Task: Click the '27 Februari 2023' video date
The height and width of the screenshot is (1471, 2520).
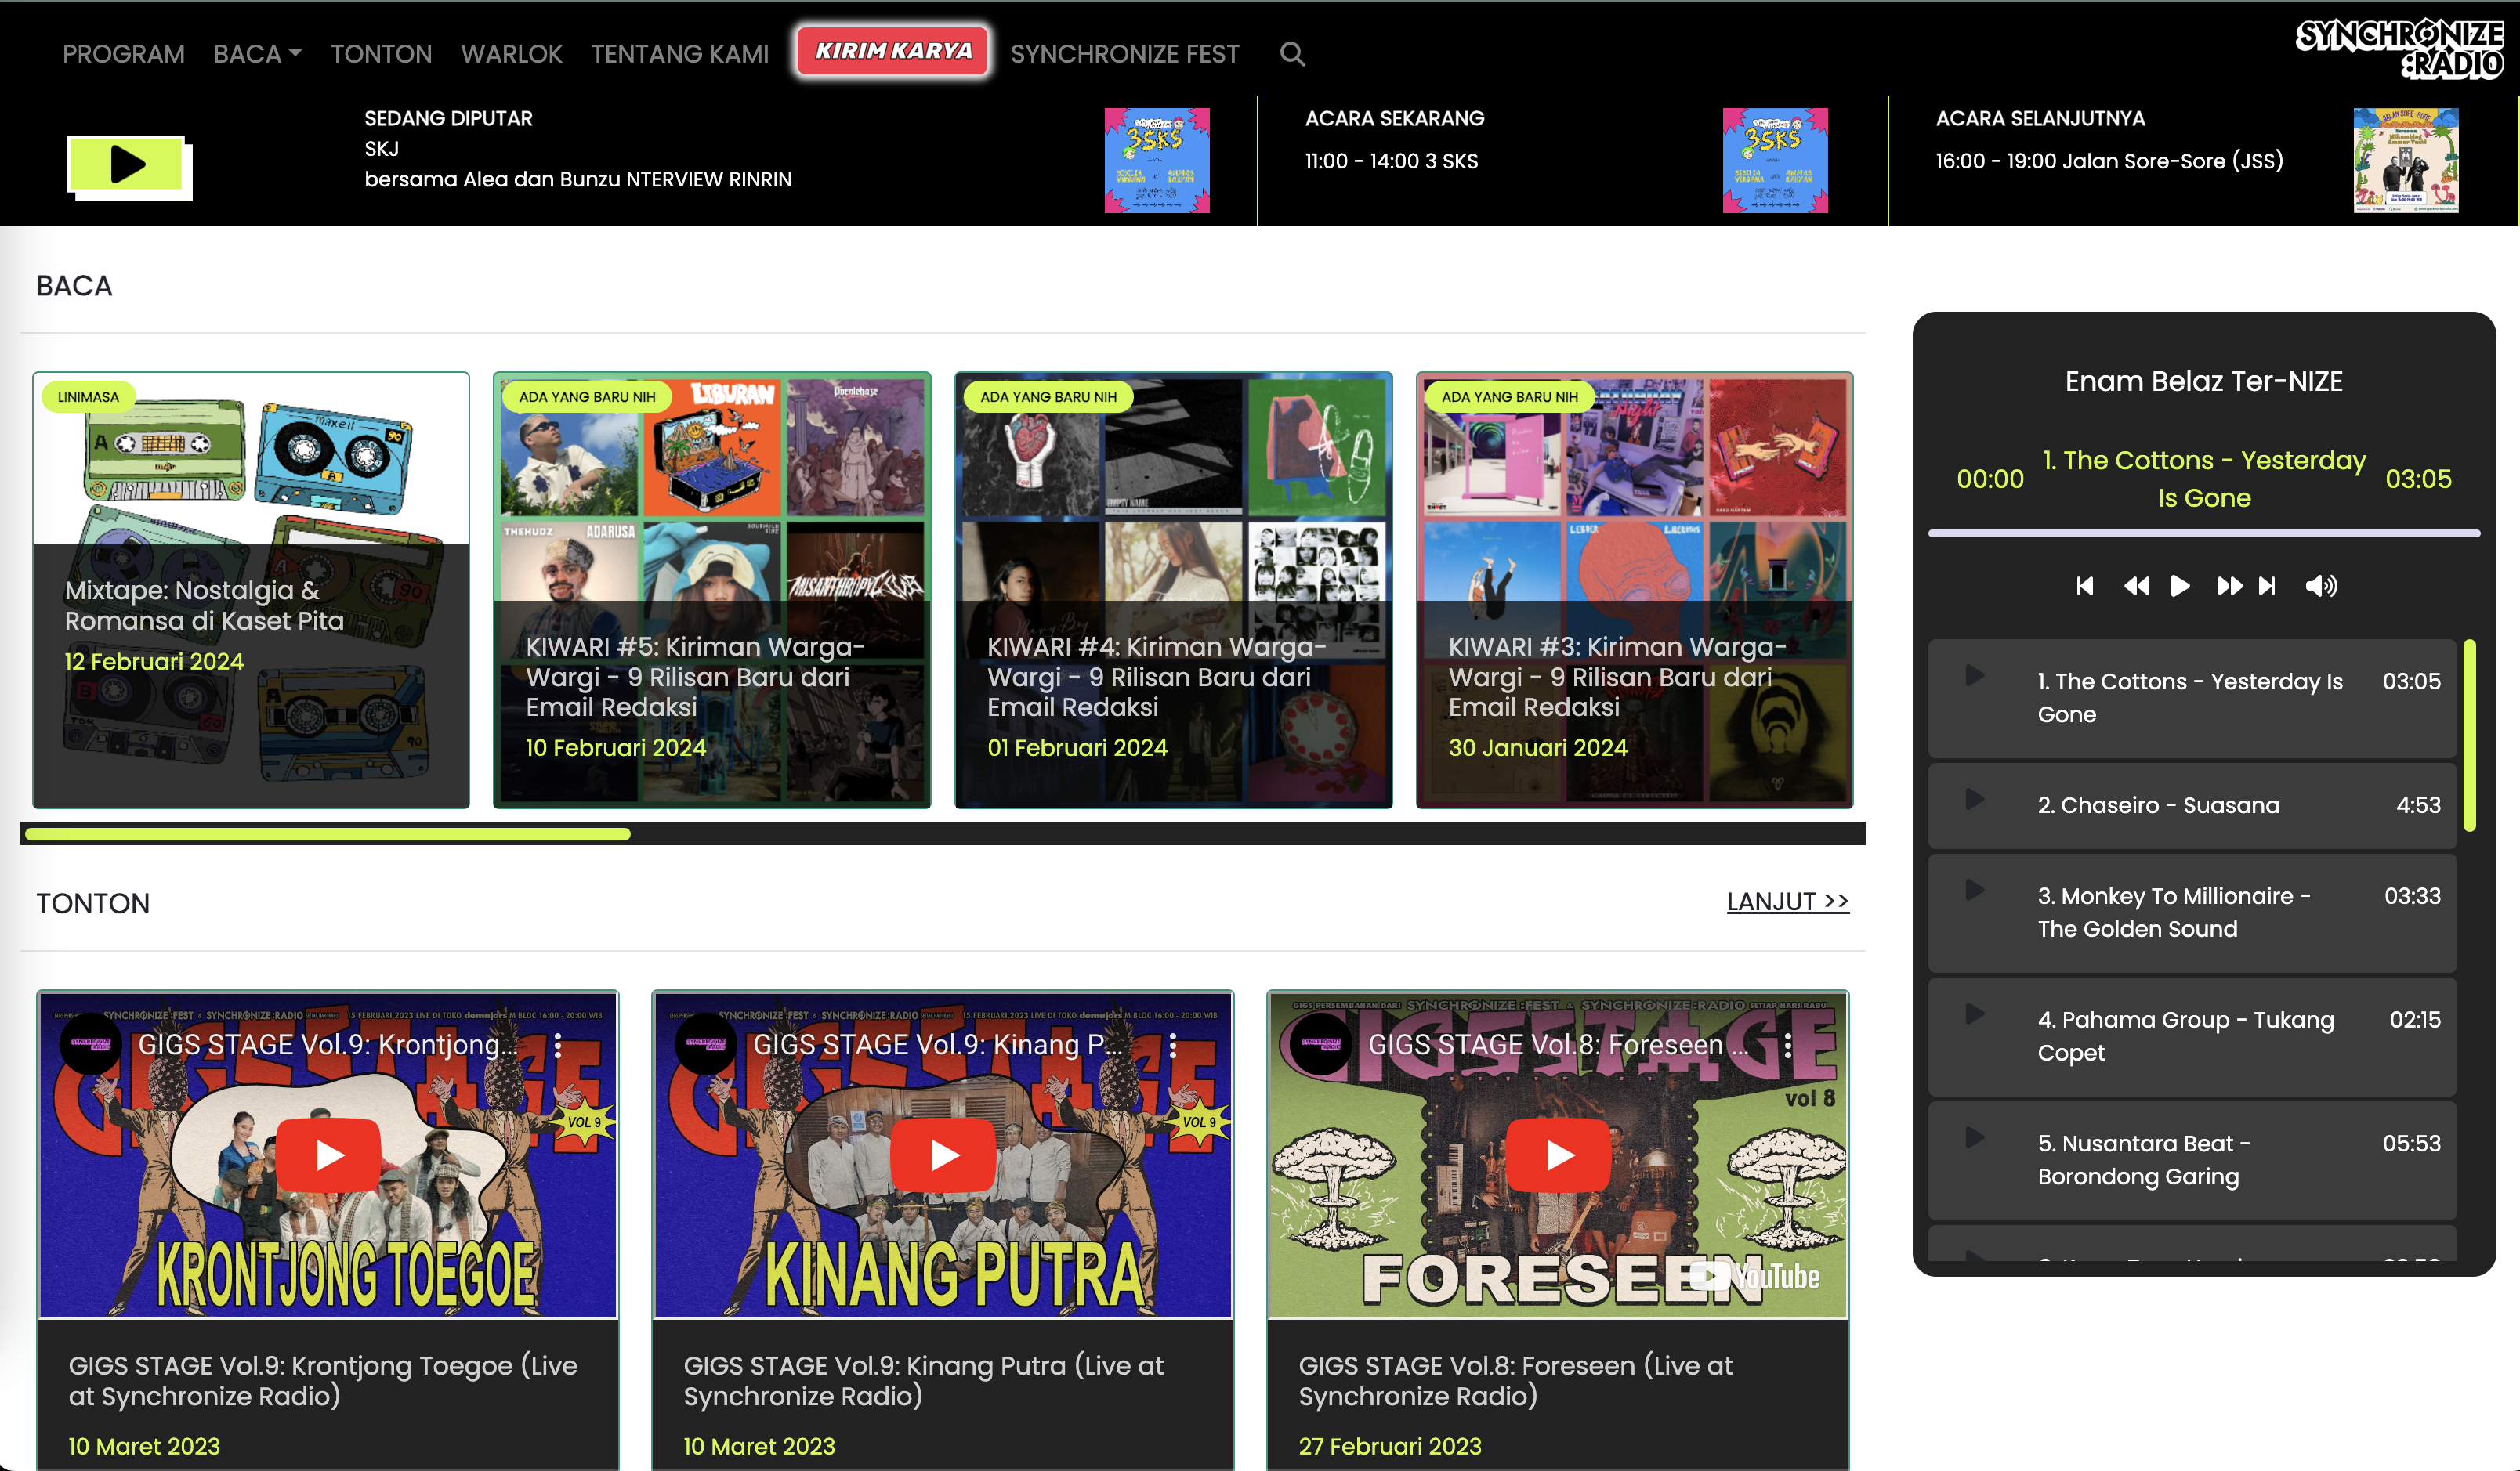Action: point(1389,1446)
